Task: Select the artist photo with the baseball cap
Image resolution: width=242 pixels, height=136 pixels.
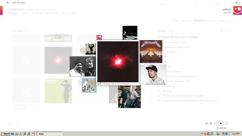Action: point(153,75)
